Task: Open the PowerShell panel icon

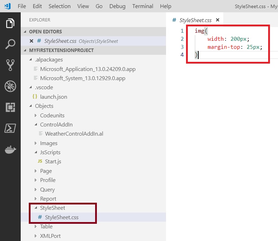Action: [10, 128]
